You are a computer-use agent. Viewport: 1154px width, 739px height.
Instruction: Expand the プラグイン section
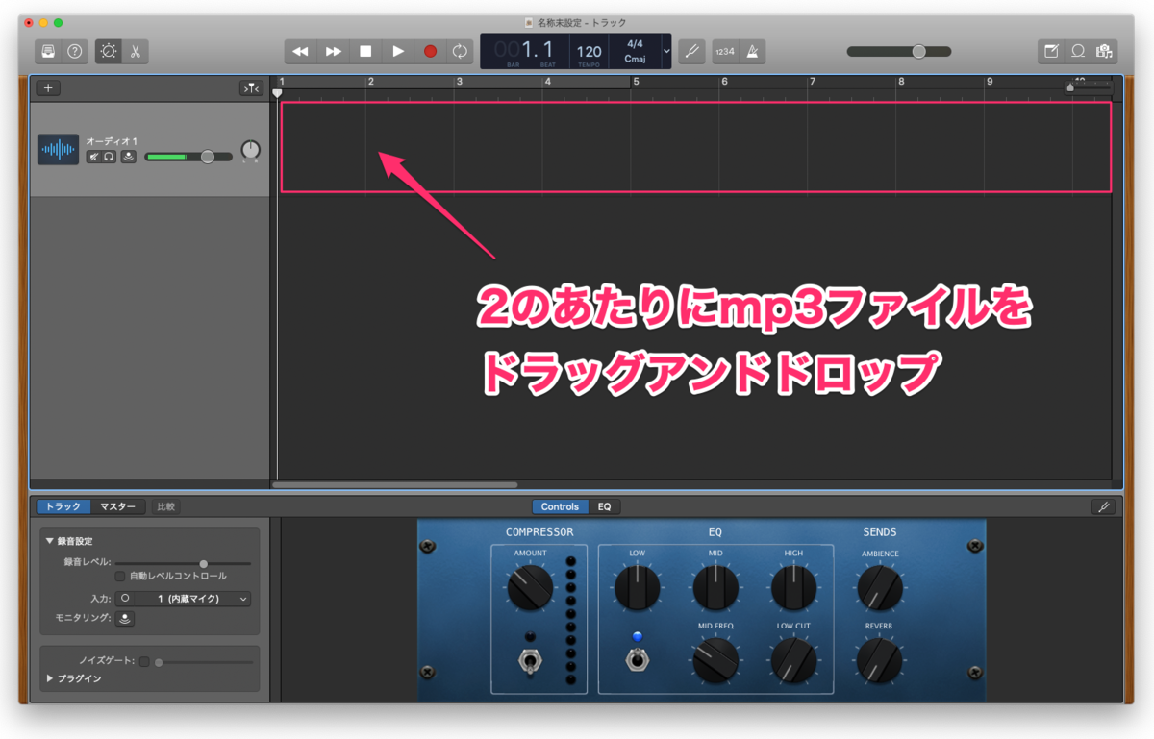click(48, 679)
